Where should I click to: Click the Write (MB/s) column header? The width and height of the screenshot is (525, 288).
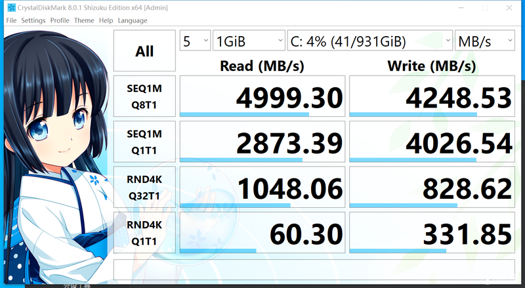(432, 66)
